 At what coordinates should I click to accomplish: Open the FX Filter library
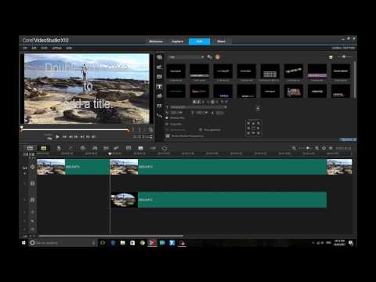pyautogui.click(x=159, y=106)
